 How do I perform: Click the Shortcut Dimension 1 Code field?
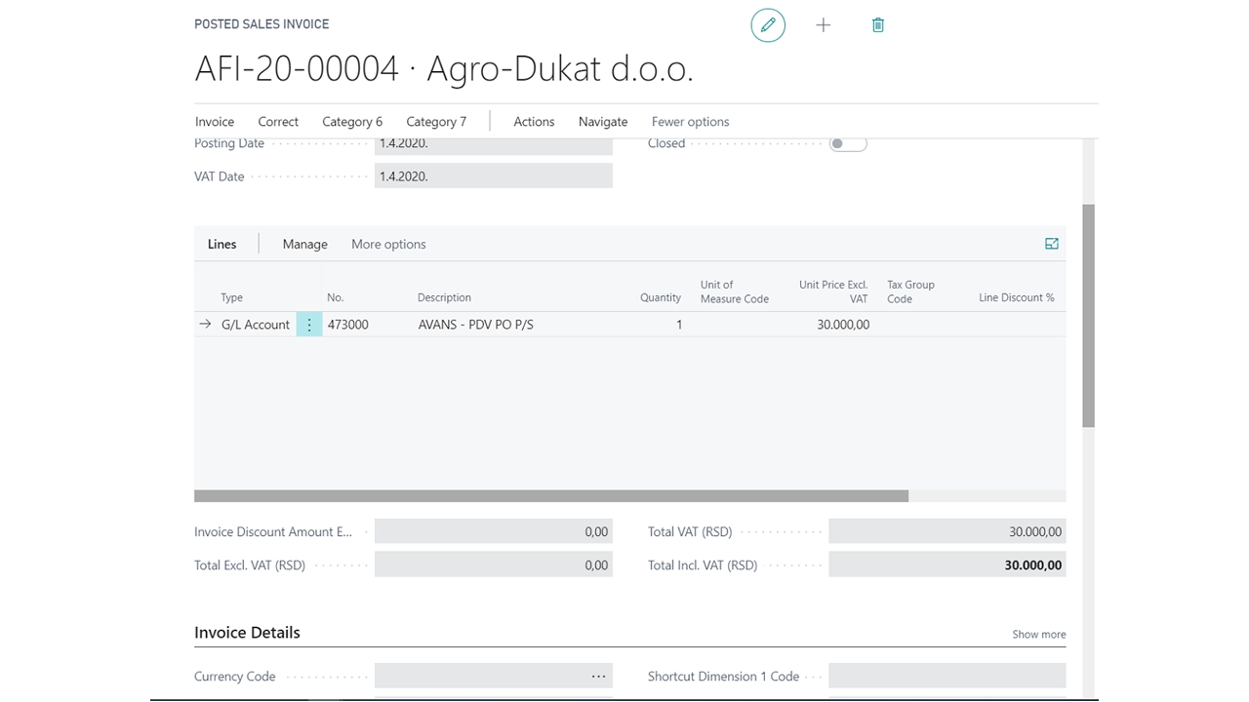click(x=947, y=677)
